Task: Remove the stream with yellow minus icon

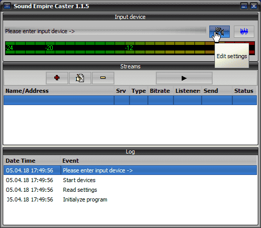Action: click(103, 78)
